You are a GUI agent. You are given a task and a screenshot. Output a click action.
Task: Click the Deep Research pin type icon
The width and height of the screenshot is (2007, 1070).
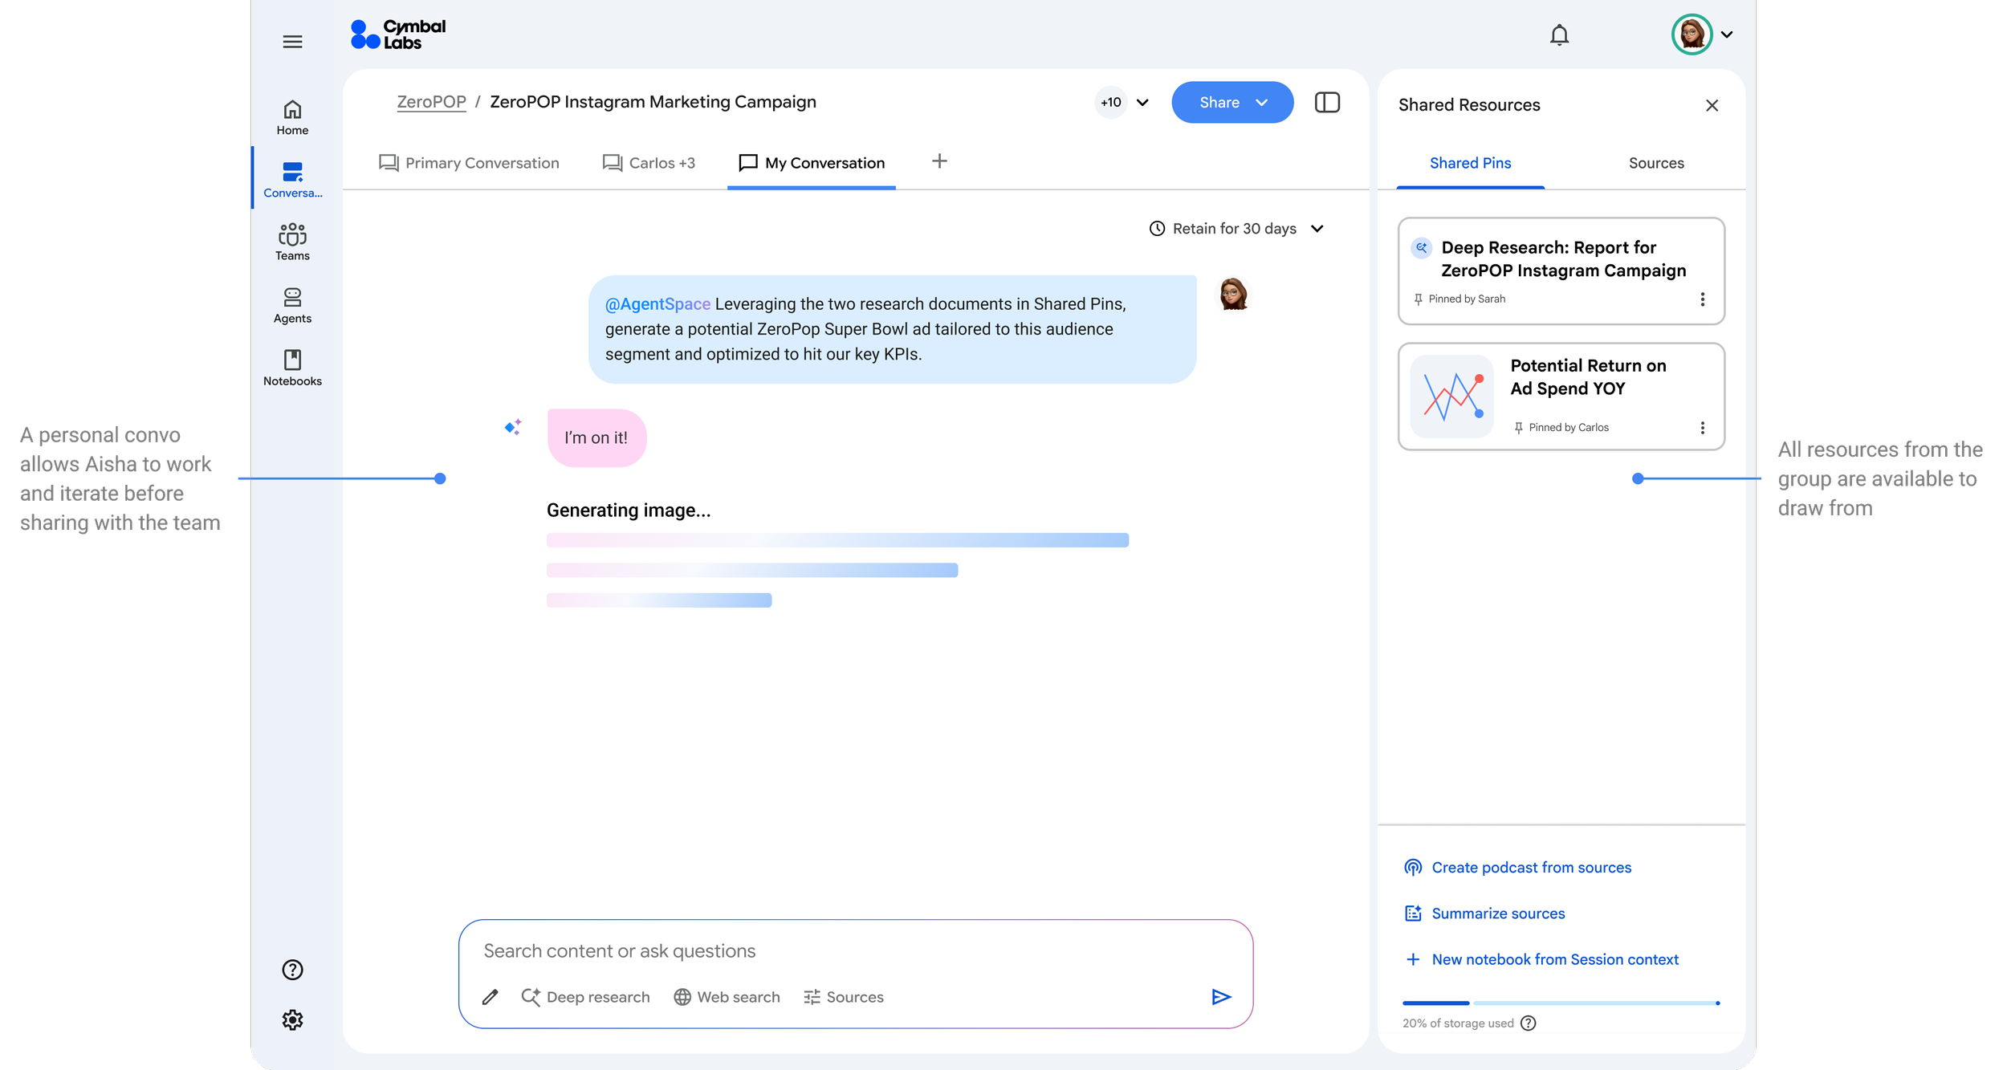click(1421, 248)
